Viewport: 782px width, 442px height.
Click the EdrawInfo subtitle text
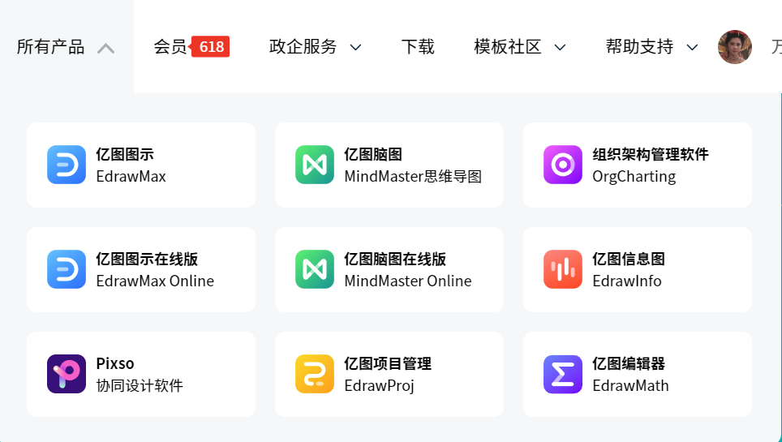coord(627,281)
